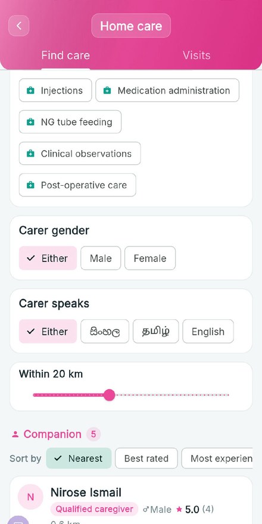Viewport: 262px width, 524px height.
Task: Select Sinhala as carer language
Action: (105, 332)
